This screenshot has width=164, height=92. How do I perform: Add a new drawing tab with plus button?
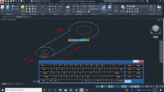pyautogui.click(x=30, y=17)
